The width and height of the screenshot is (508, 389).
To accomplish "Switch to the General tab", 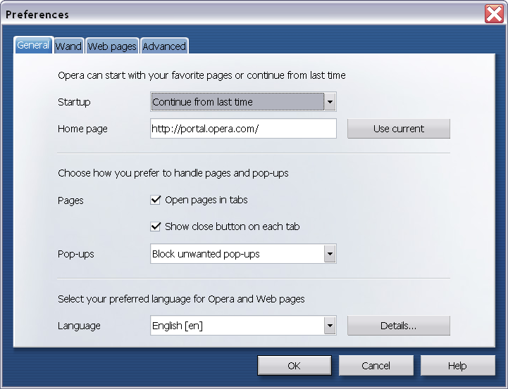I will coord(33,45).
